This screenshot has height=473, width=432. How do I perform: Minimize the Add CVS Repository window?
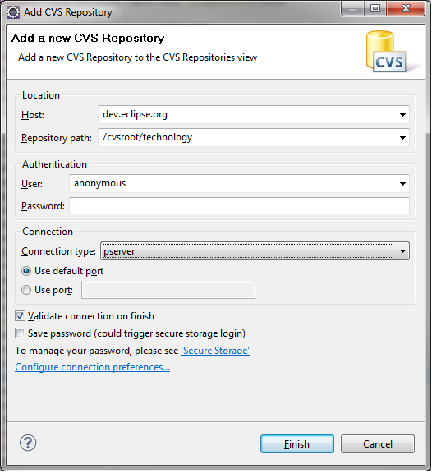click(353, 9)
